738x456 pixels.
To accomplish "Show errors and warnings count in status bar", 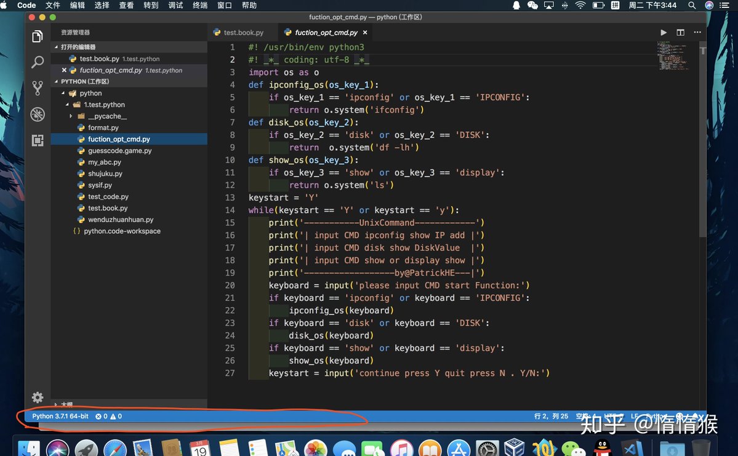I will pos(108,416).
